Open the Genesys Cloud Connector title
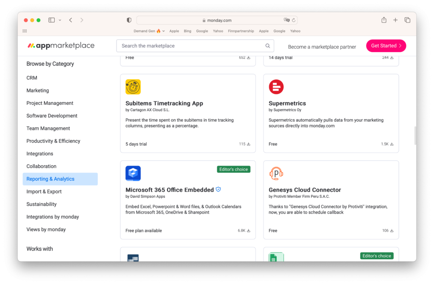 pos(305,190)
